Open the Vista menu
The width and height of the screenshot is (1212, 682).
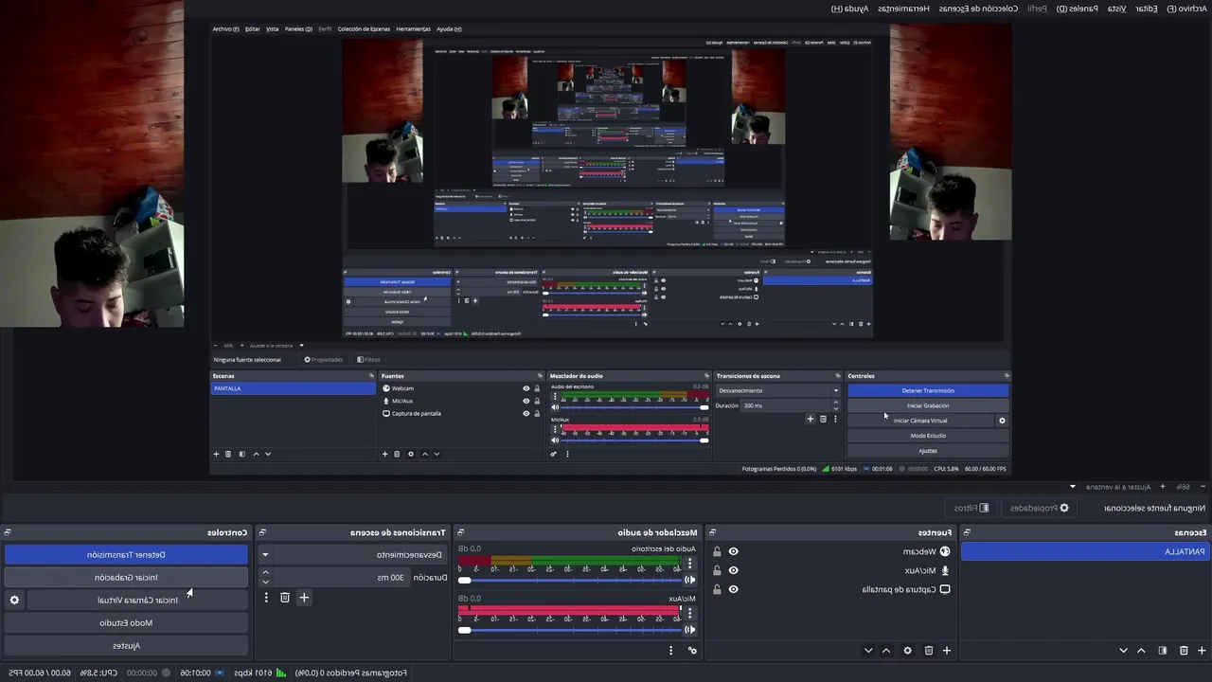click(x=1117, y=9)
